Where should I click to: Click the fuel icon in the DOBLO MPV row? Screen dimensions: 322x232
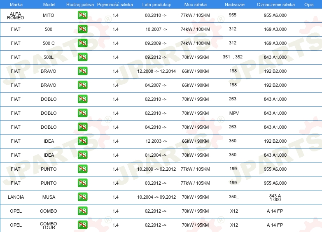pos(82,113)
